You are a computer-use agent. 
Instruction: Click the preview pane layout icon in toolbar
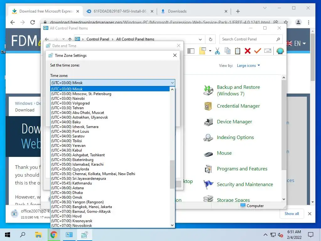click(x=191, y=51)
